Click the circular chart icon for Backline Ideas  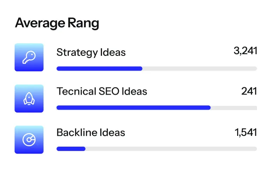click(x=29, y=140)
